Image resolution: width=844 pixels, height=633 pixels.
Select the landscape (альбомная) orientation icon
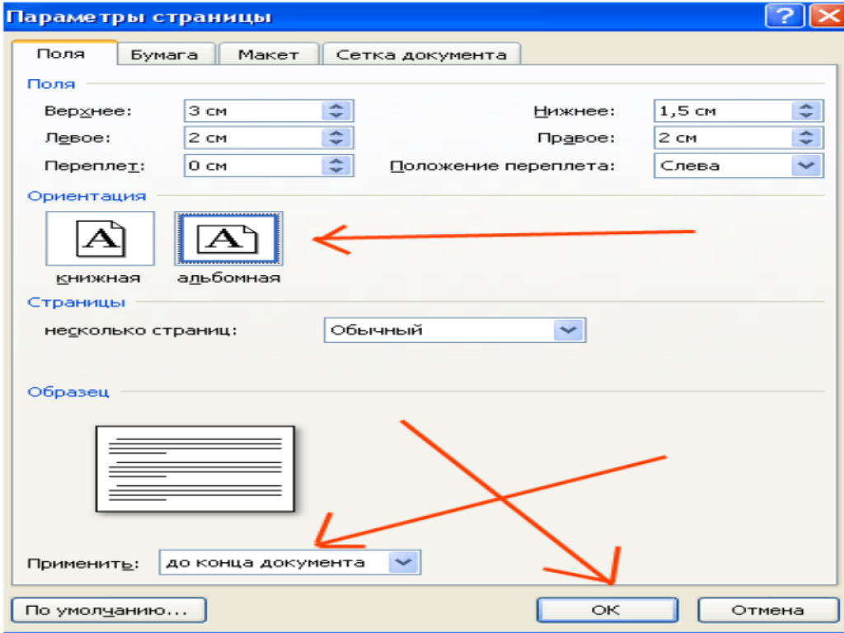coord(229,238)
